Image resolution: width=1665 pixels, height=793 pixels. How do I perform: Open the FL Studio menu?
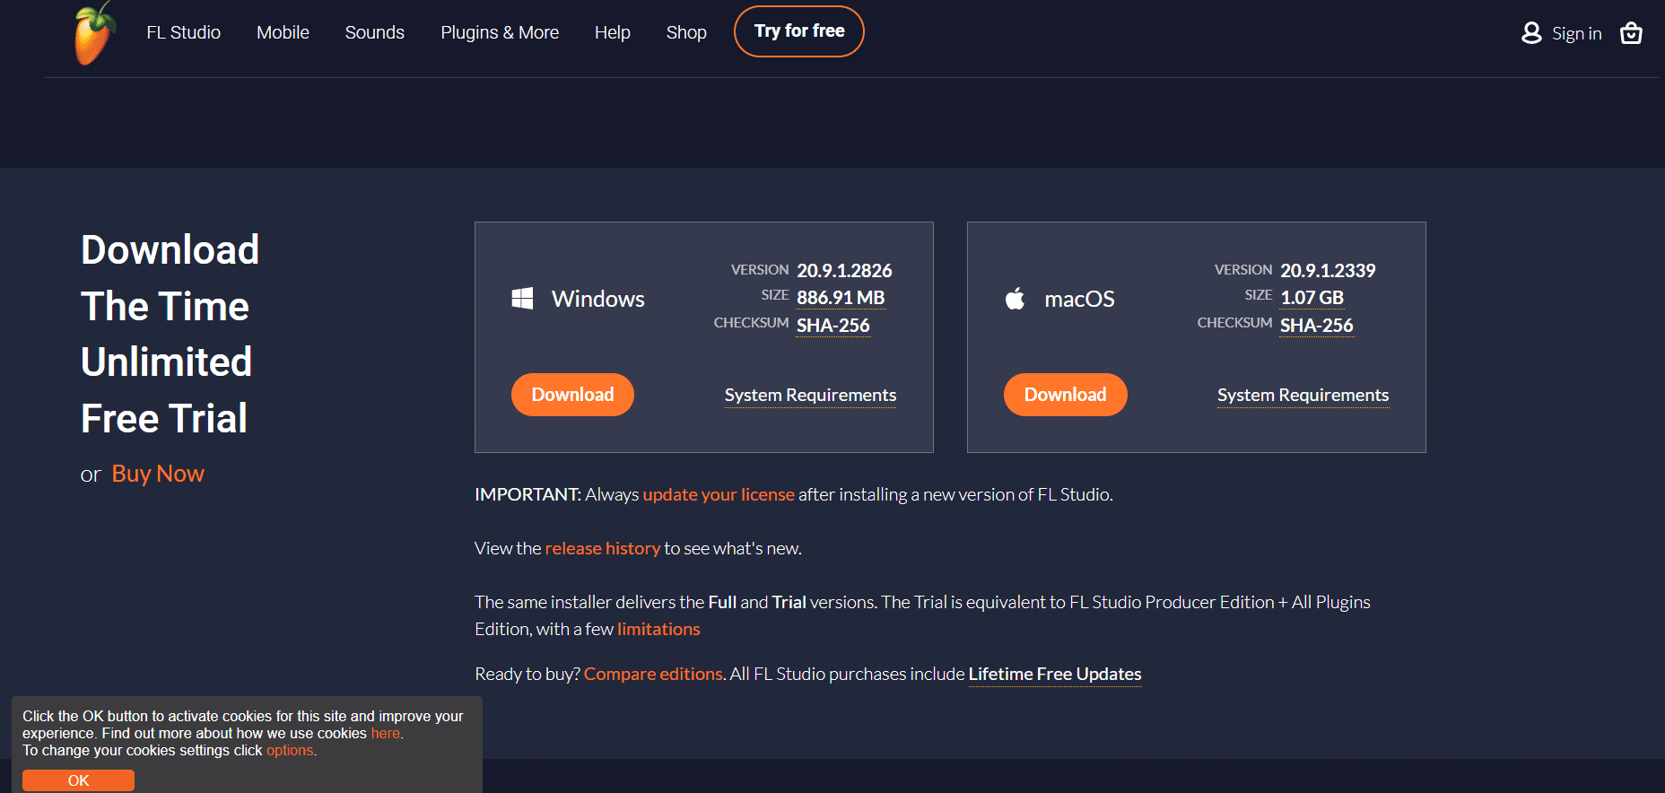click(x=183, y=32)
